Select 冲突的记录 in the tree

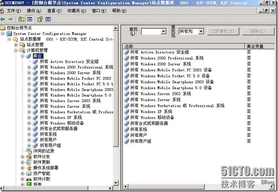point(44,151)
